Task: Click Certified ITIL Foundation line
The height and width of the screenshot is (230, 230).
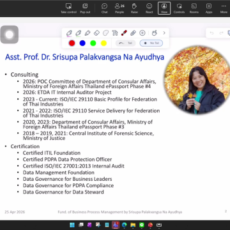Action: pos(52,153)
